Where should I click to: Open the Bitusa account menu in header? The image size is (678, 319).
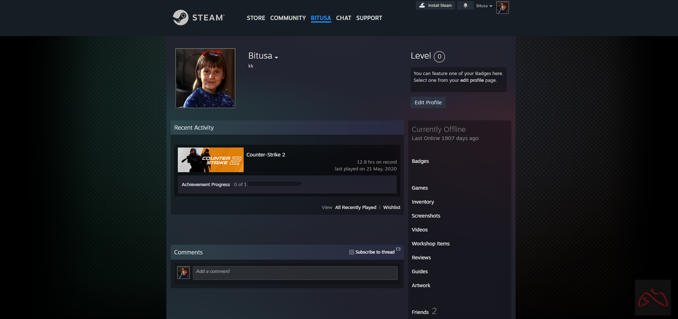click(484, 6)
